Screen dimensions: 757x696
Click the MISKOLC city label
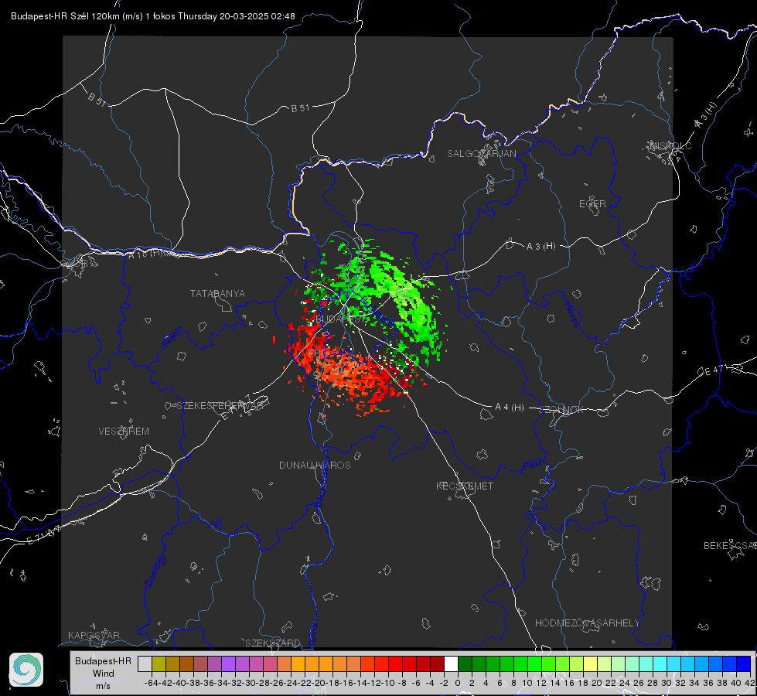click(x=670, y=145)
